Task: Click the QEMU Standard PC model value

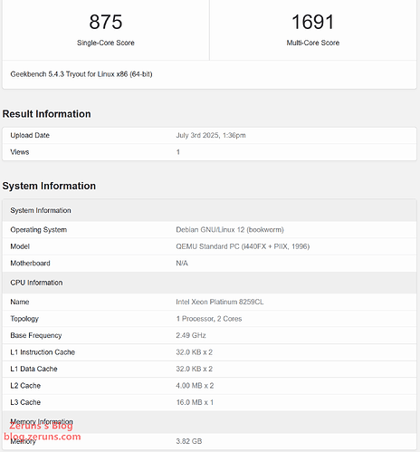Action: coord(243,246)
